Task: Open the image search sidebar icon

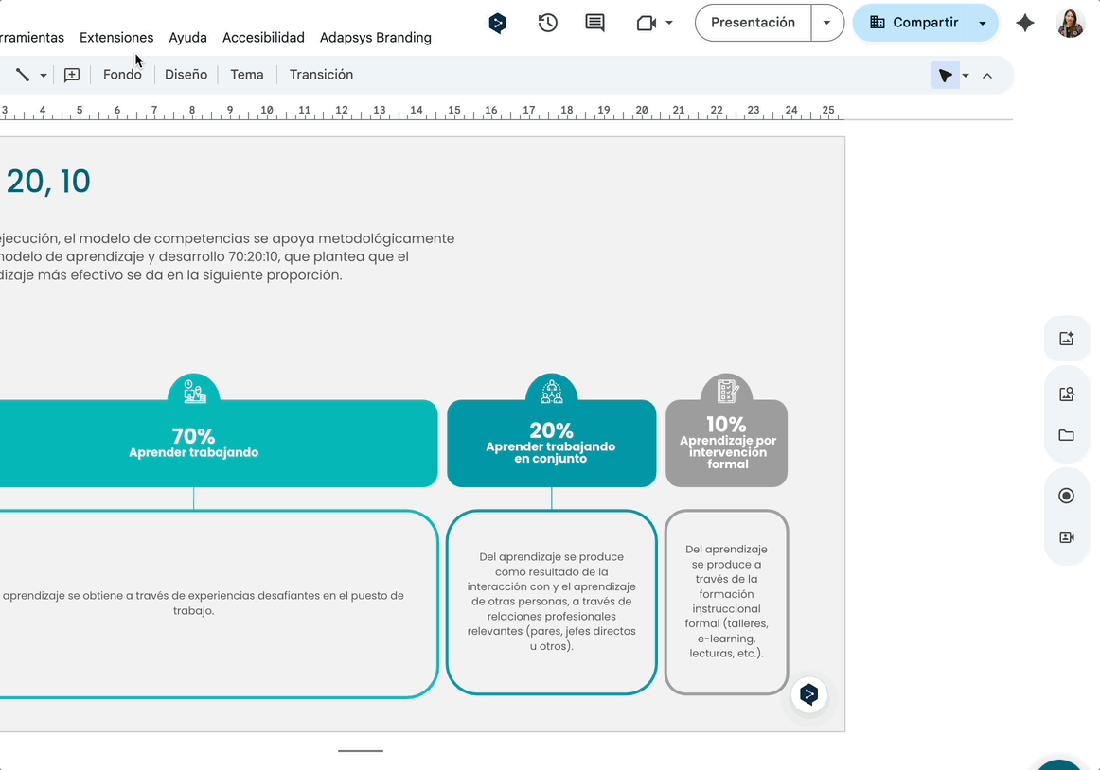Action: pos(1066,394)
